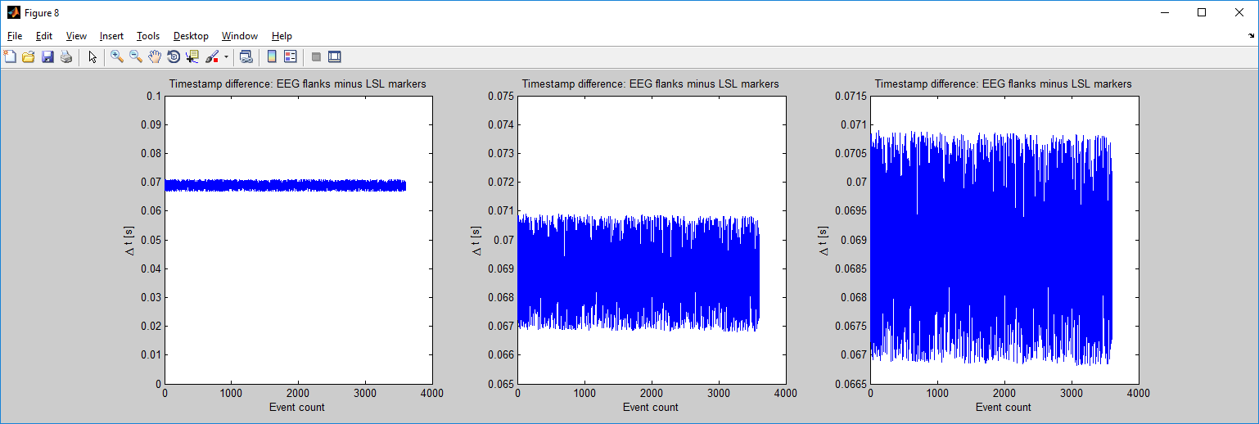
Task: Show Plot Tools and dock figure
Action: [334, 56]
